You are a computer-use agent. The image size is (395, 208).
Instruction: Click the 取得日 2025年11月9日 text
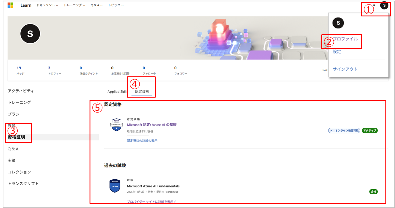click(140, 131)
